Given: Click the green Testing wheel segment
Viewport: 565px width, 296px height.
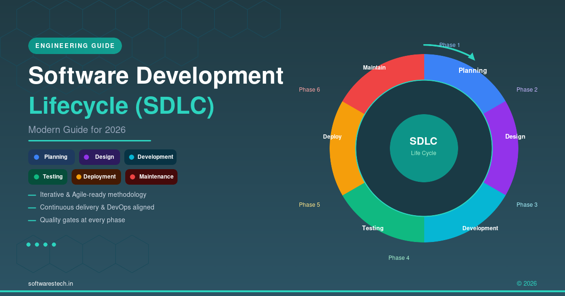Looking at the screenshot, I should pos(384,218).
